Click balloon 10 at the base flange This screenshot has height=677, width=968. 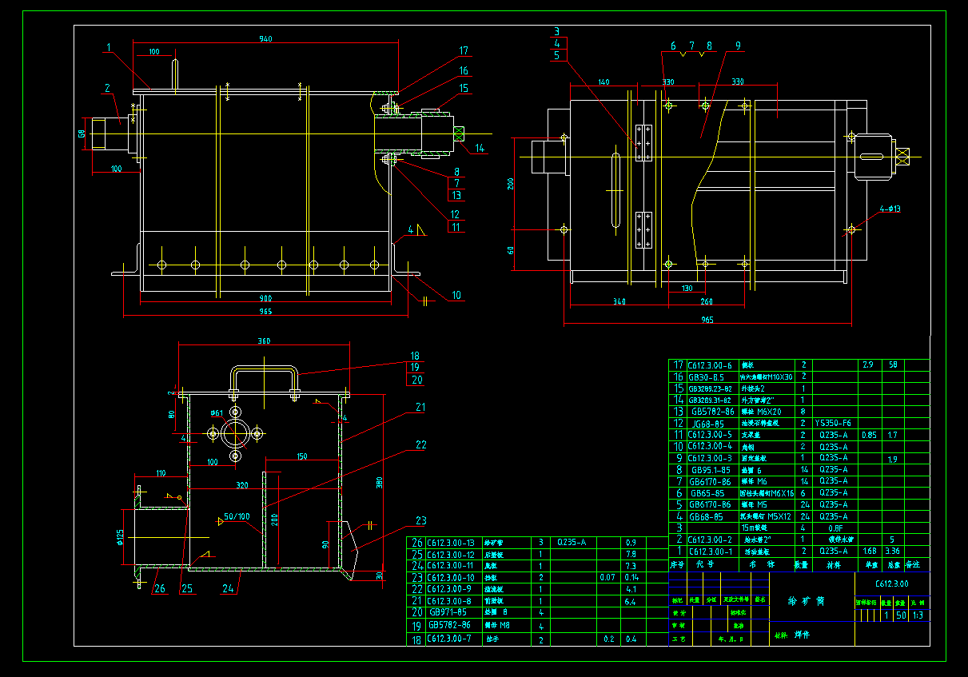pyautogui.click(x=456, y=295)
